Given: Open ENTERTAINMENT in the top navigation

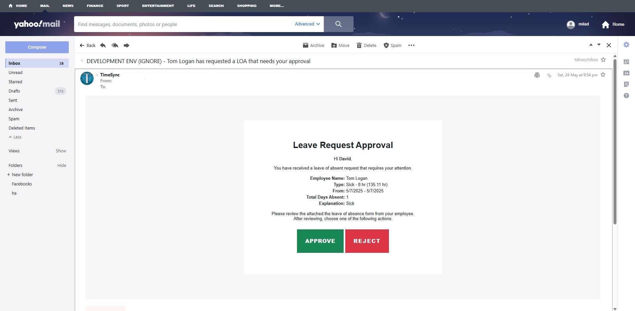Looking at the screenshot, I should click(x=158, y=6).
